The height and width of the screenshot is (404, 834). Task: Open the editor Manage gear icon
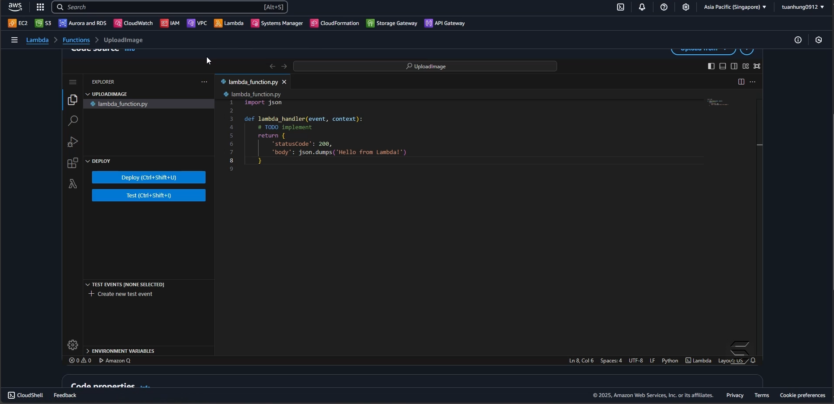pos(73,345)
